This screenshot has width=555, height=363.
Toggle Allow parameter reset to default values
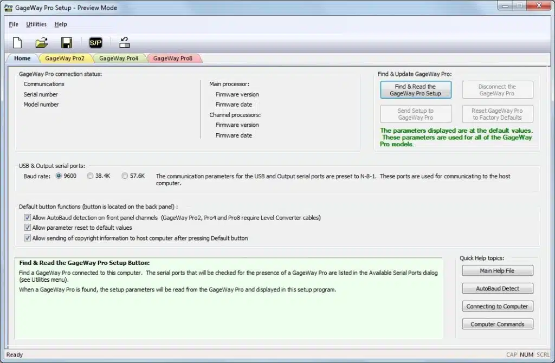27,228
